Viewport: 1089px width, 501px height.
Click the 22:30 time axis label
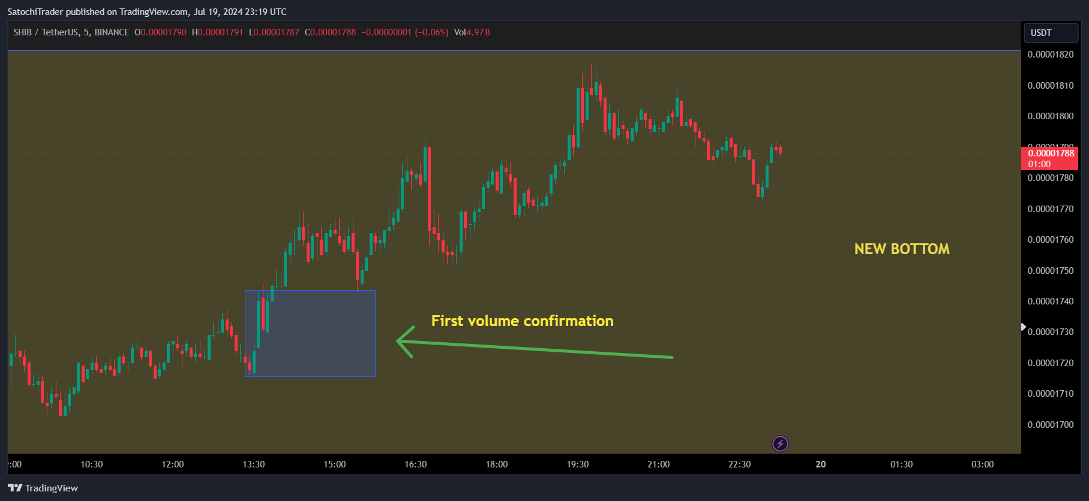(740, 464)
